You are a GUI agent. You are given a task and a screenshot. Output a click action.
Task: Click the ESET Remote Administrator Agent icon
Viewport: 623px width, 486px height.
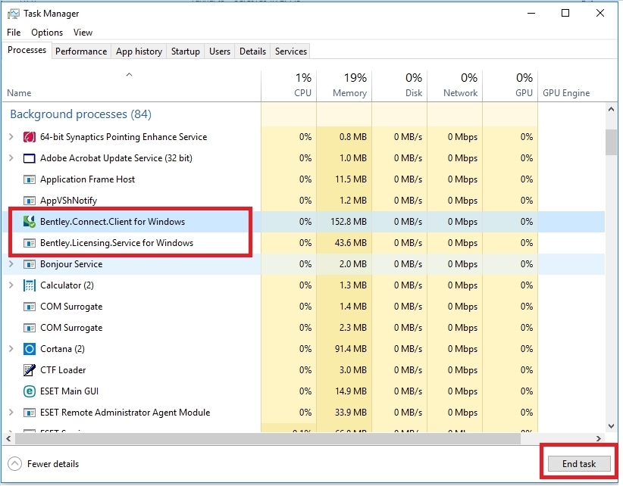[30, 413]
